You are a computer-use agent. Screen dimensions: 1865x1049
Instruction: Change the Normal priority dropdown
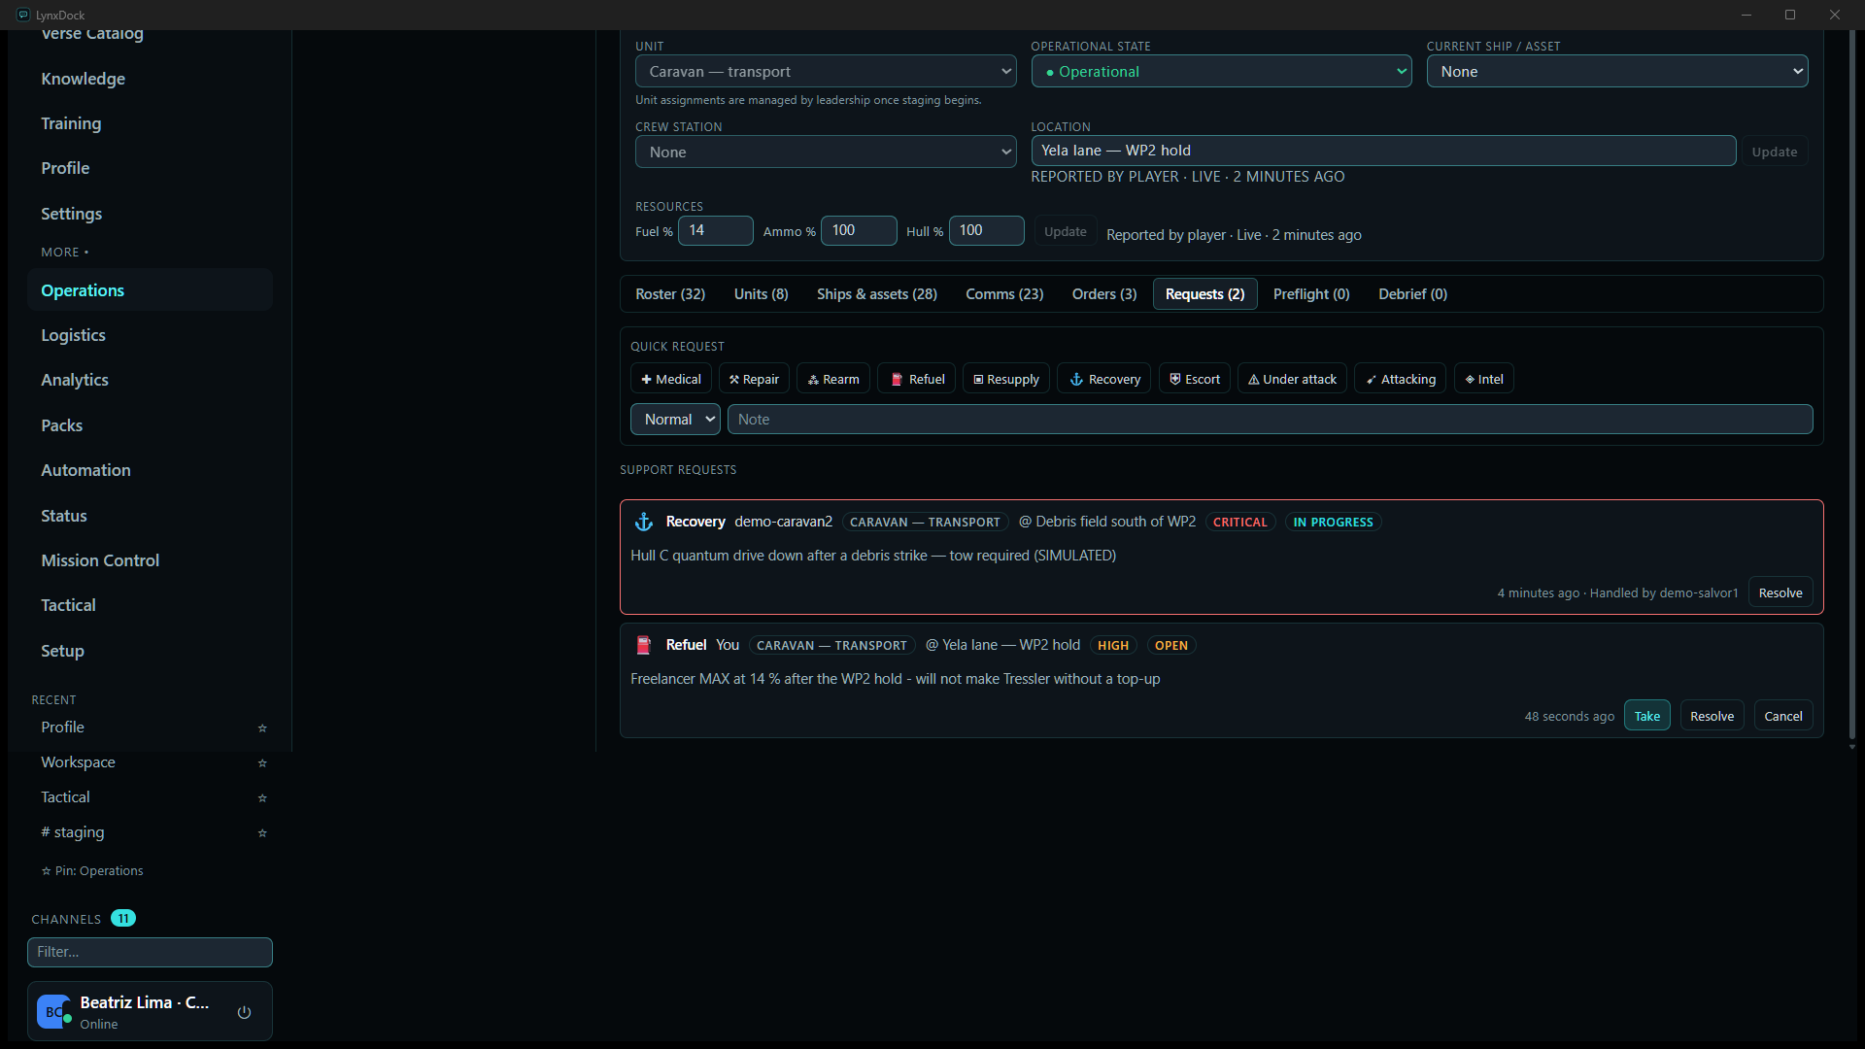click(675, 419)
